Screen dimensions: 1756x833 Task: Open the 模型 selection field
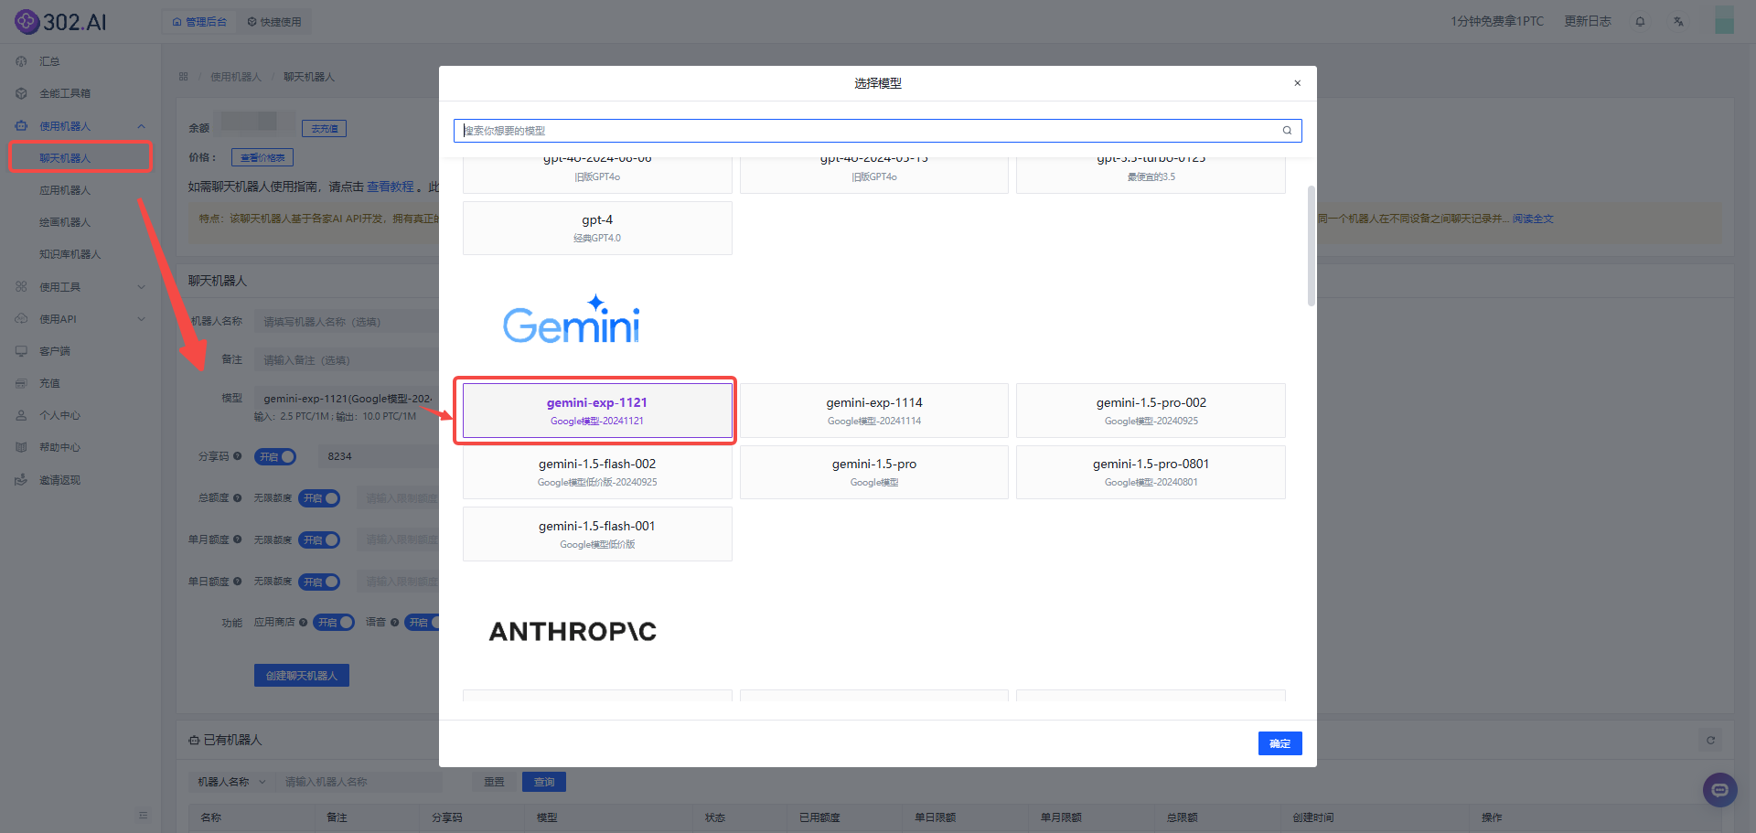pos(347,399)
